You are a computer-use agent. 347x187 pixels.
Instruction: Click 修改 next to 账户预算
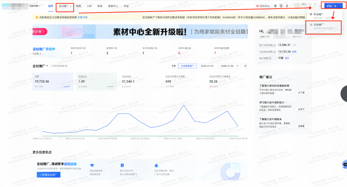(287, 58)
